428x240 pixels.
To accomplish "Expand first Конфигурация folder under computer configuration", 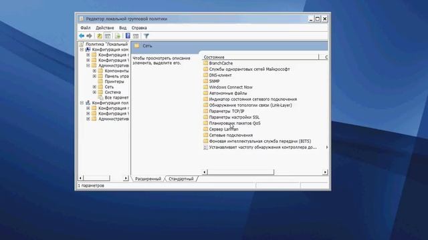I will (x=88, y=55).
